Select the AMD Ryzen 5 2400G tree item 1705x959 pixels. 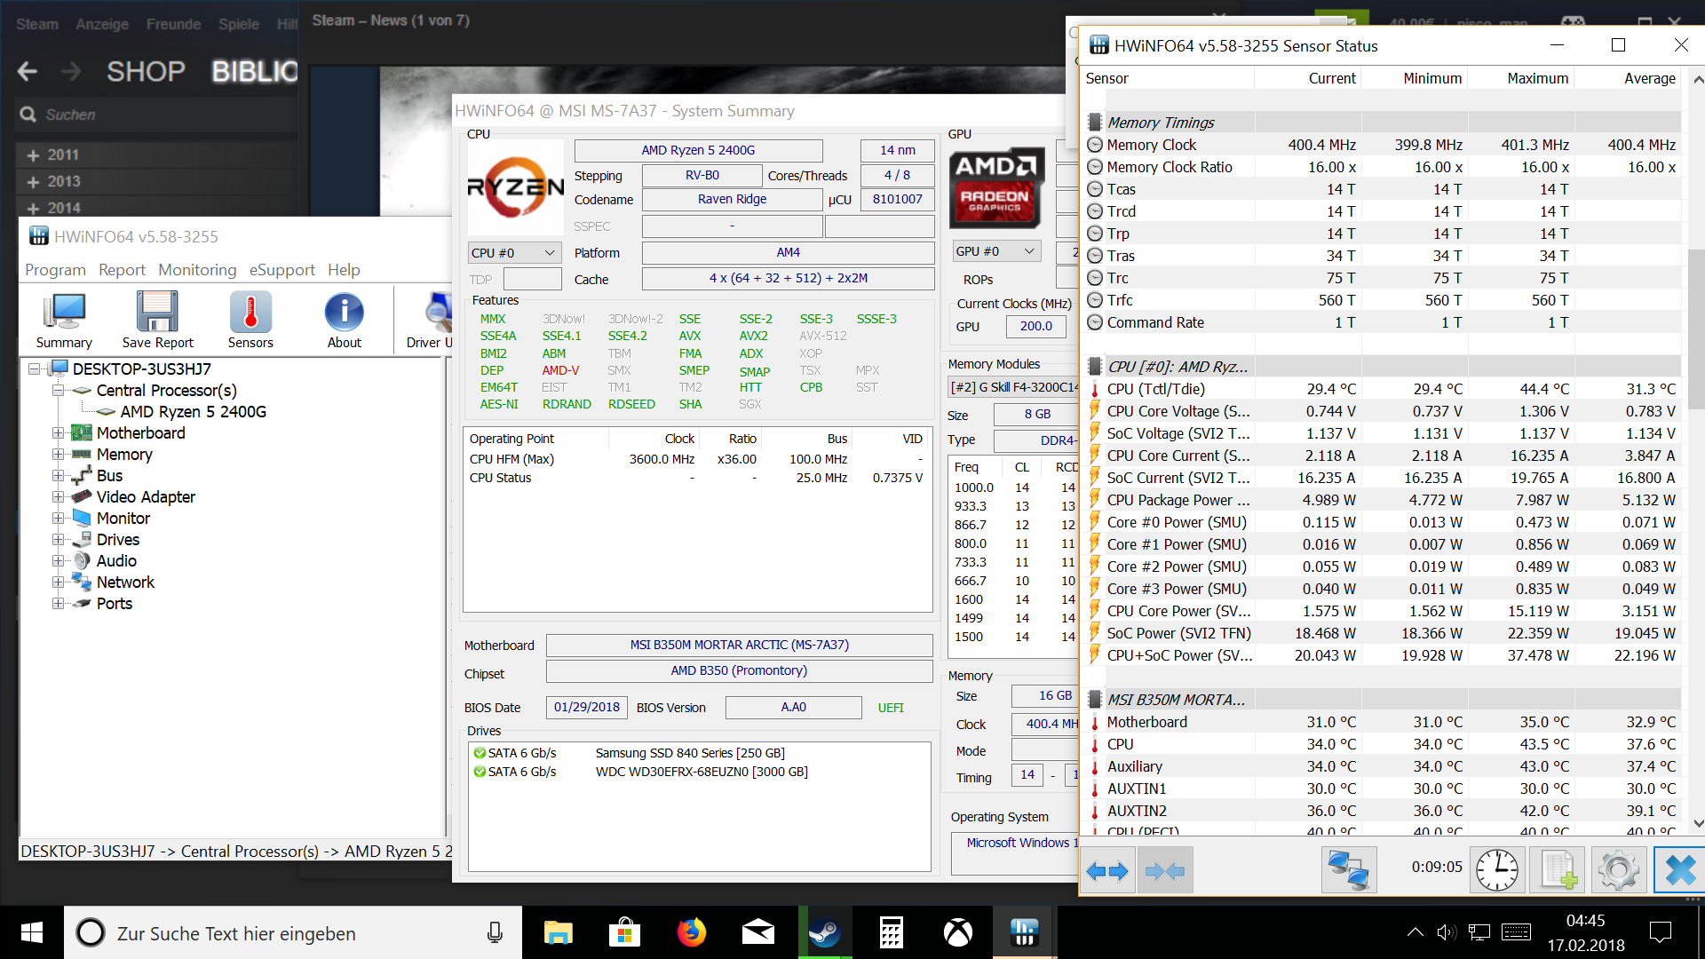click(x=193, y=412)
